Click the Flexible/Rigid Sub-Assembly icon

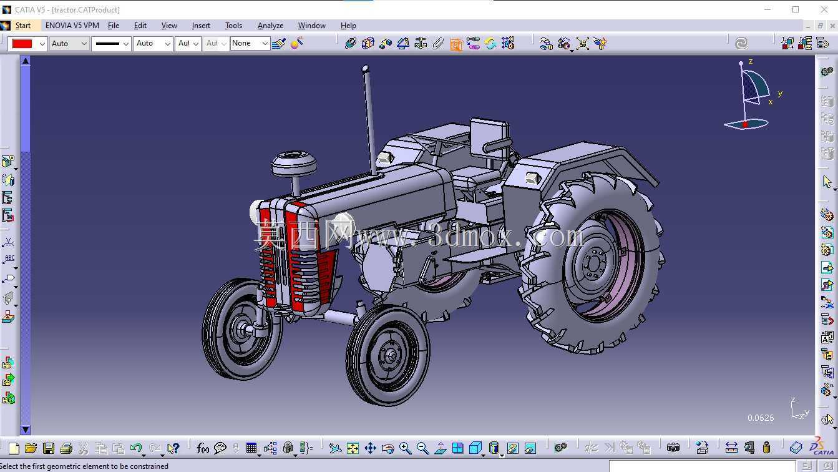(x=473, y=43)
